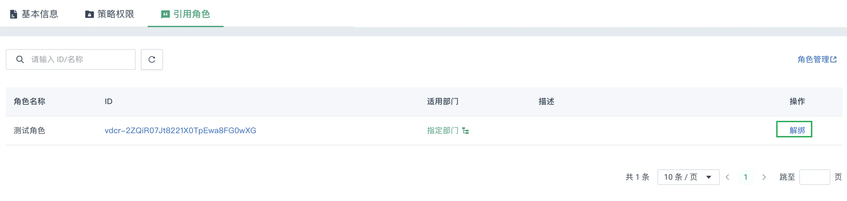Viewport: 847px width, 201px height.
Task: Click the 基本信息 document icon
Action: (x=14, y=14)
